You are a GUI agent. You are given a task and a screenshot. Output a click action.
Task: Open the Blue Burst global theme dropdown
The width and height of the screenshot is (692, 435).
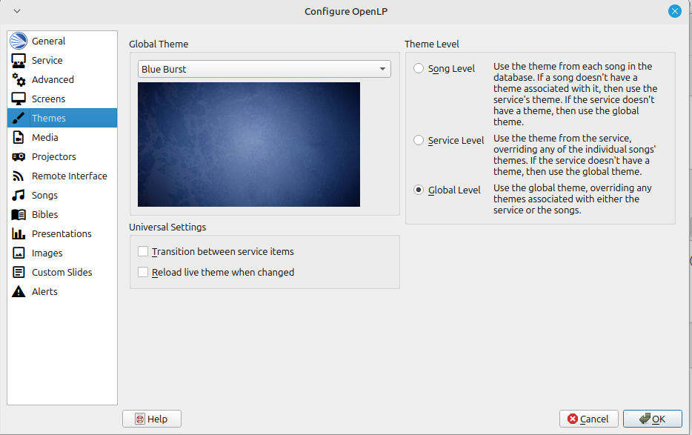point(265,69)
